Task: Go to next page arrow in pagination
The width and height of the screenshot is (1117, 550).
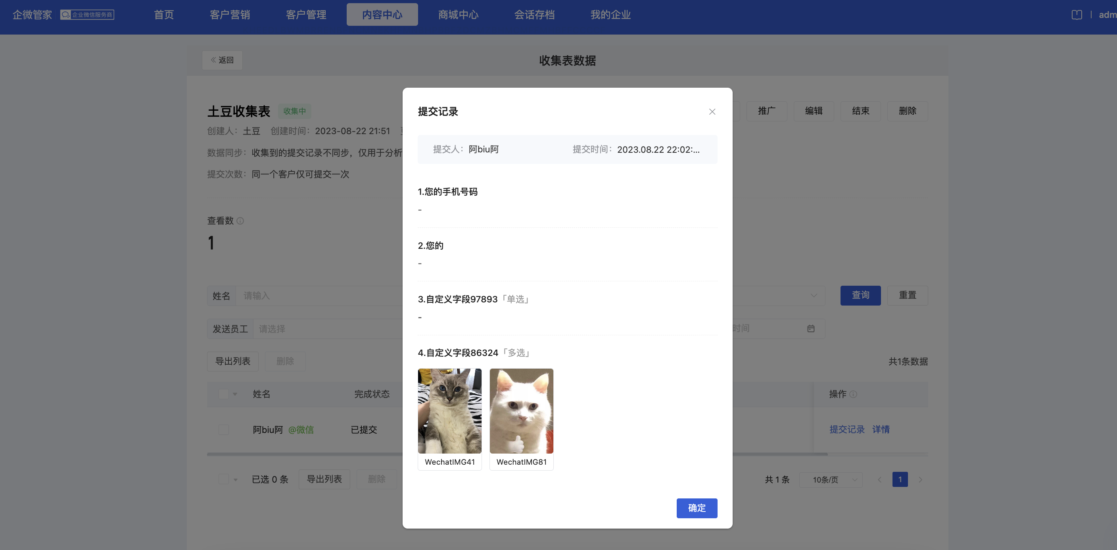Action: pos(920,480)
